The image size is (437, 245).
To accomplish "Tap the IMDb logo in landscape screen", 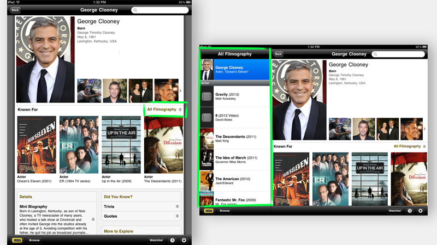I will [209, 211].
